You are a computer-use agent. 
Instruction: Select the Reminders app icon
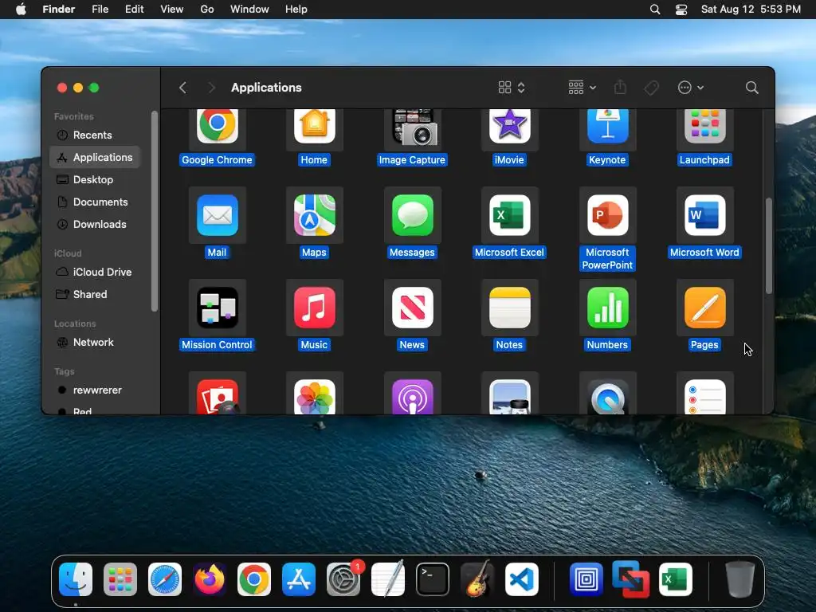(x=704, y=397)
